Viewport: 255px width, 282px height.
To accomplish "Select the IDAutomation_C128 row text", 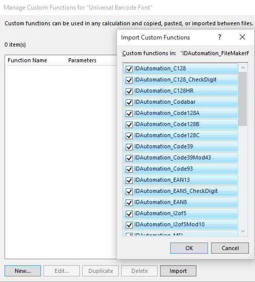I will pyautogui.click(x=160, y=68).
